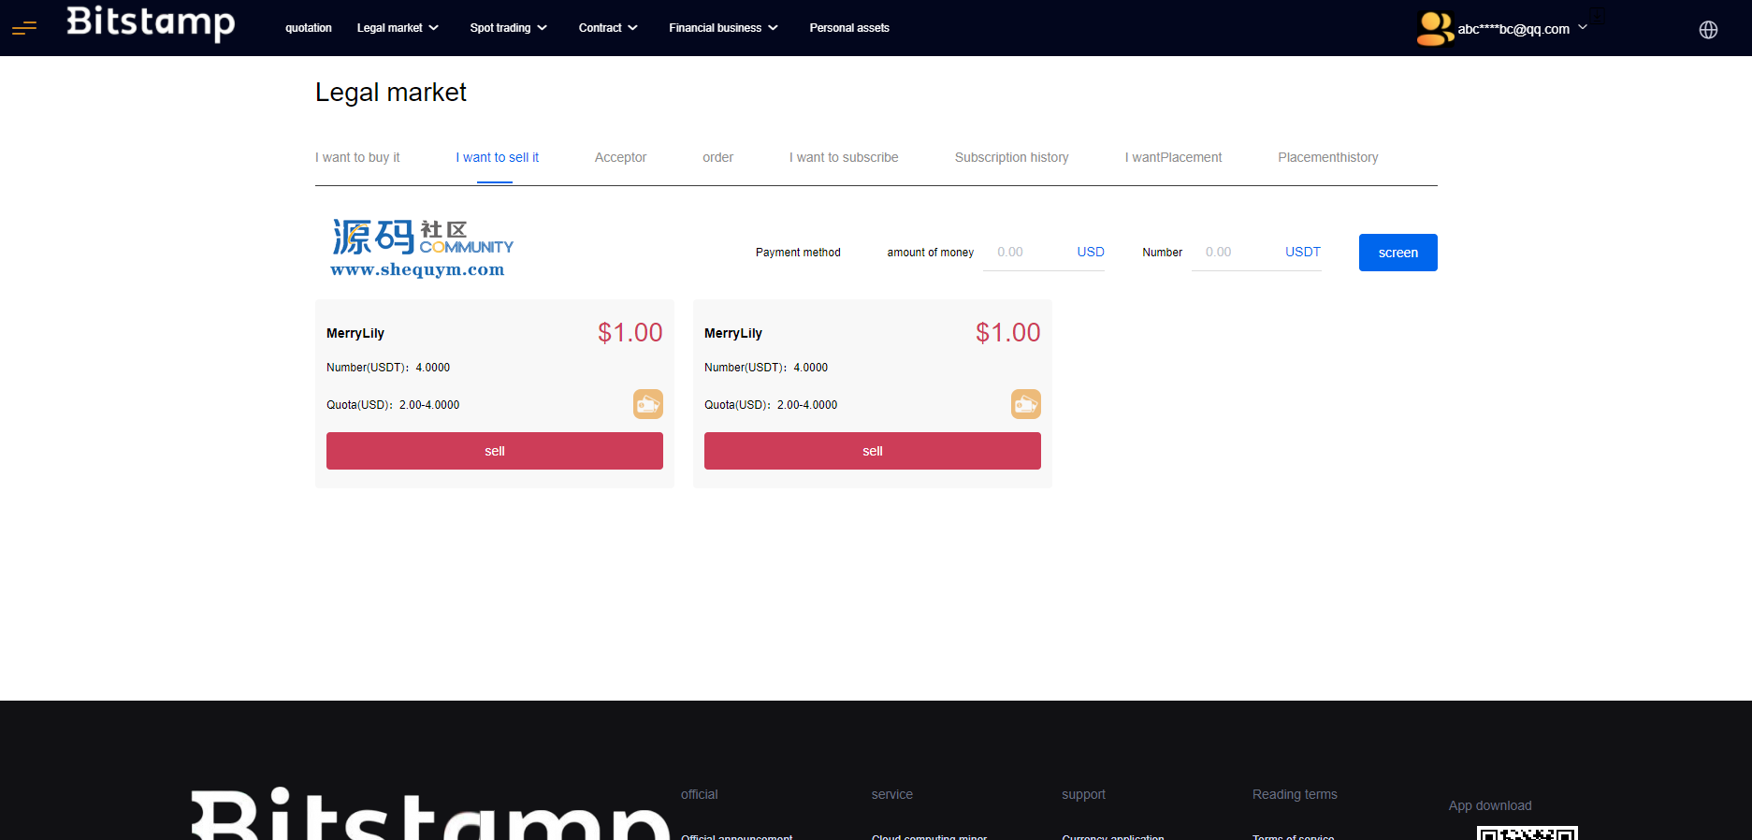Open the hamburger menu icon
This screenshot has width=1752, height=840.
point(24,28)
